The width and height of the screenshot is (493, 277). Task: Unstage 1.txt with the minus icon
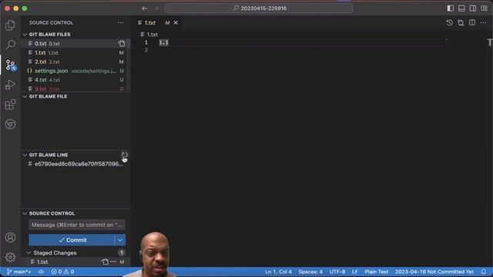tap(113, 262)
